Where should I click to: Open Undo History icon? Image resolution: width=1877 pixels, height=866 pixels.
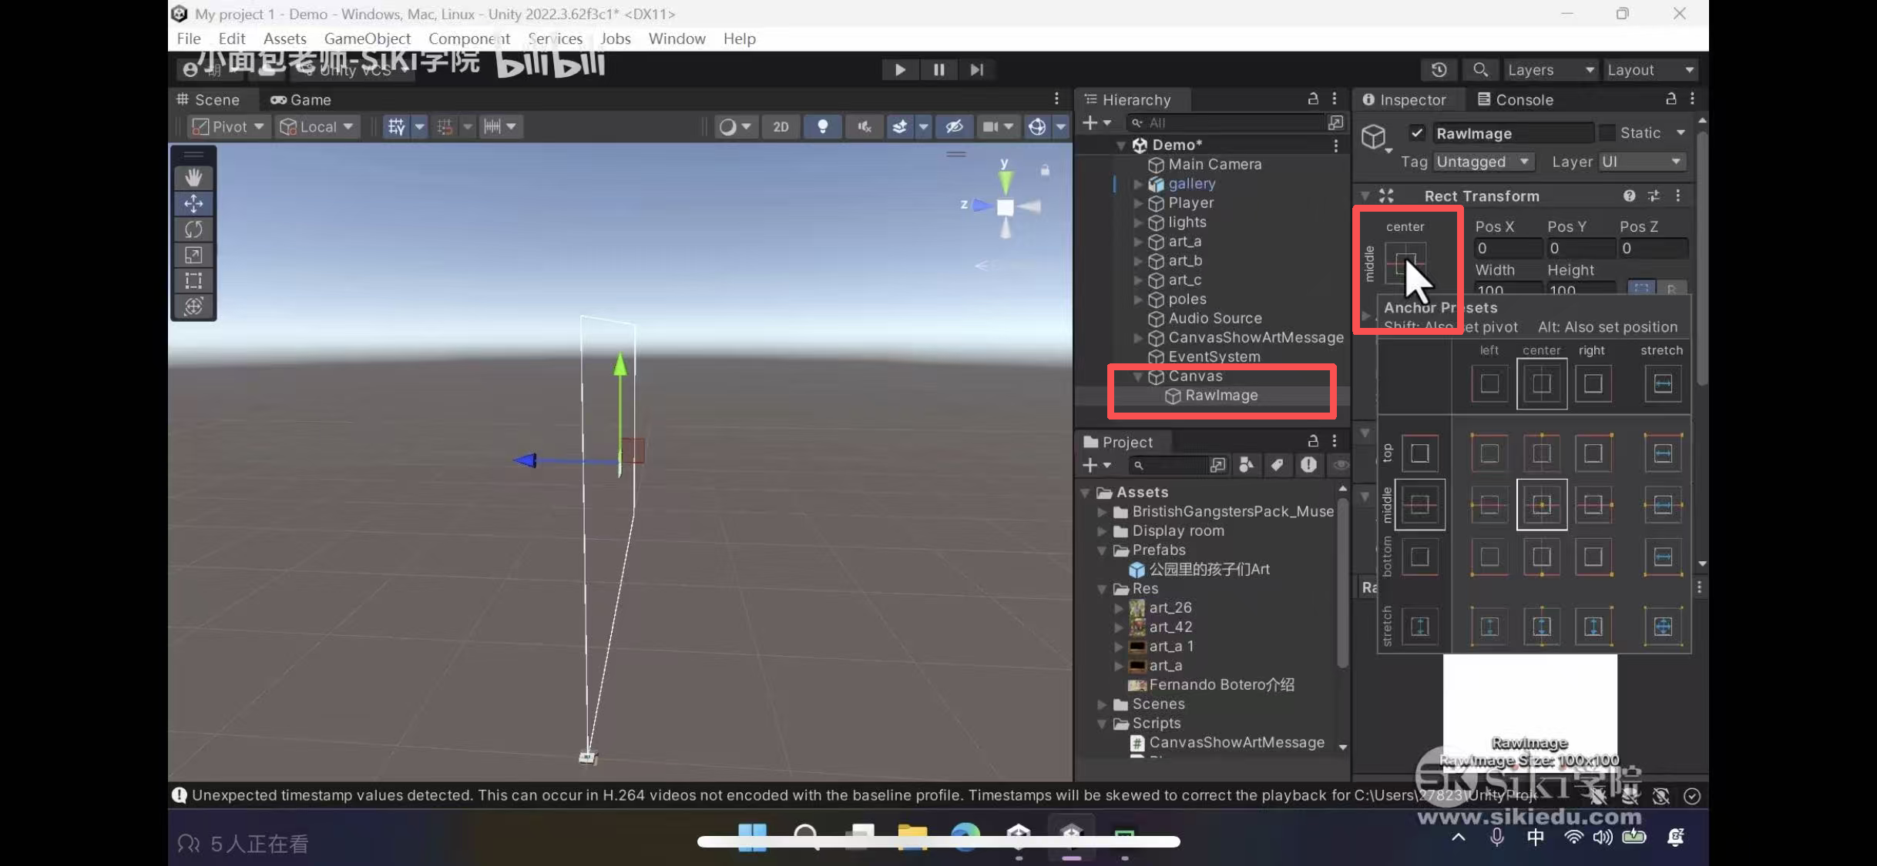[1439, 69]
